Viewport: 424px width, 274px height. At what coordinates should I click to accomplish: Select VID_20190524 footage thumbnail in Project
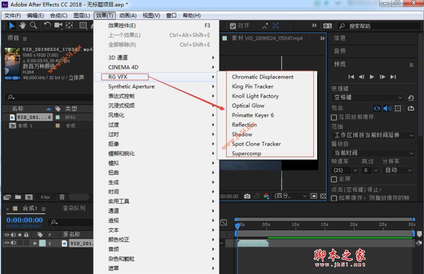[x=12, y=64]
